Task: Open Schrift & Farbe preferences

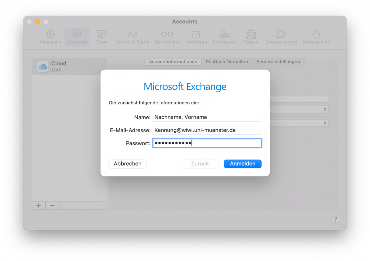Action: click(x=133, y=37)
